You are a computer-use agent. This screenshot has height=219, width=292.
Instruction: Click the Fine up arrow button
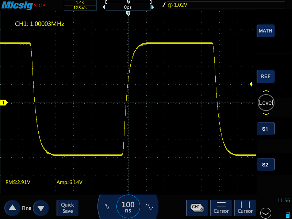point(12,208)
